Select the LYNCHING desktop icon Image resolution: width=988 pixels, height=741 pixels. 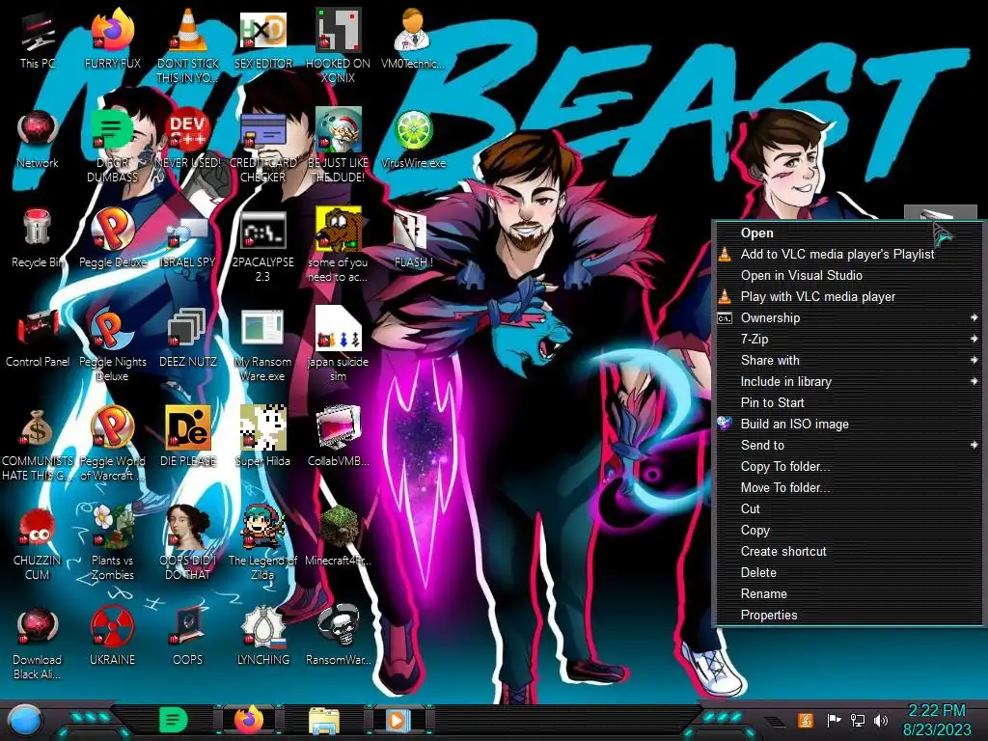[262, 636]
